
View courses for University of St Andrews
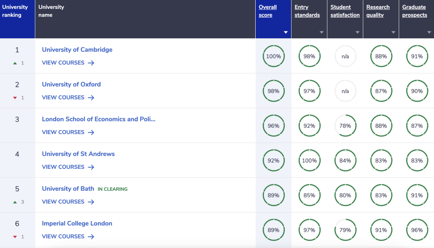coord(68,167)
